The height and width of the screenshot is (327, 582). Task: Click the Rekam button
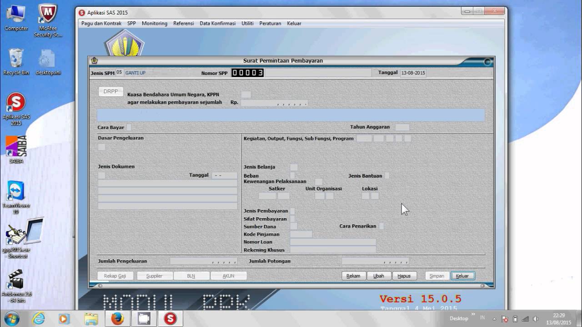tap(353, 276)
